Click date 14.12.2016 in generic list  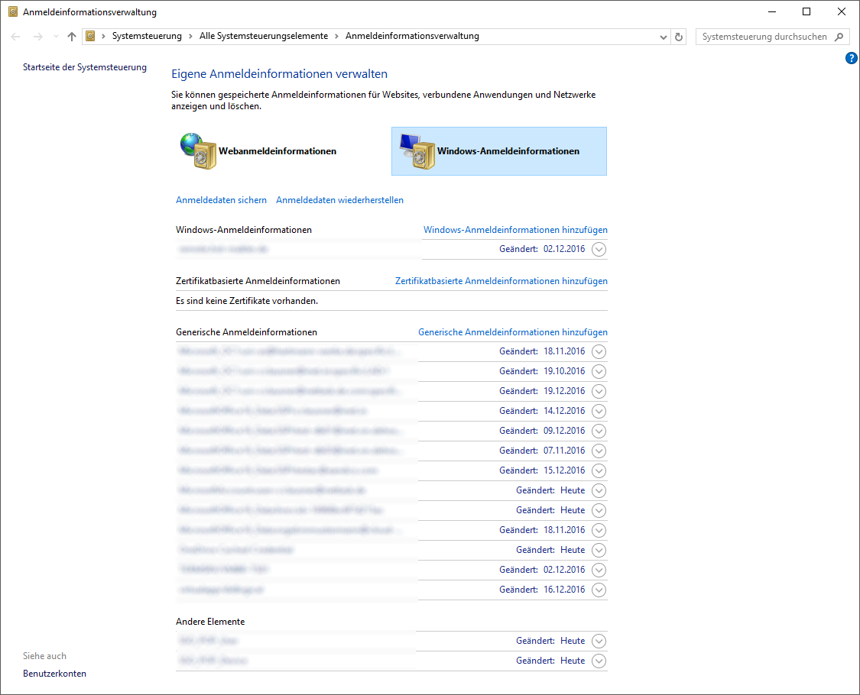(564, 411)
